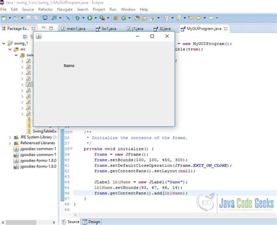
Task: Click the code line frame.getContentPane().add(lblName)
Action: click(x=141, y=193)
